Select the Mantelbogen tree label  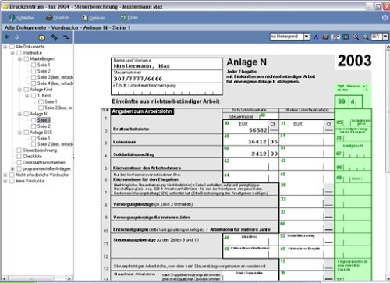tap(42, 59)
